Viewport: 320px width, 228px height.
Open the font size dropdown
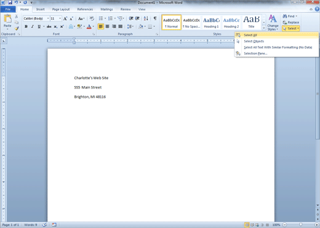click(60, 18)
